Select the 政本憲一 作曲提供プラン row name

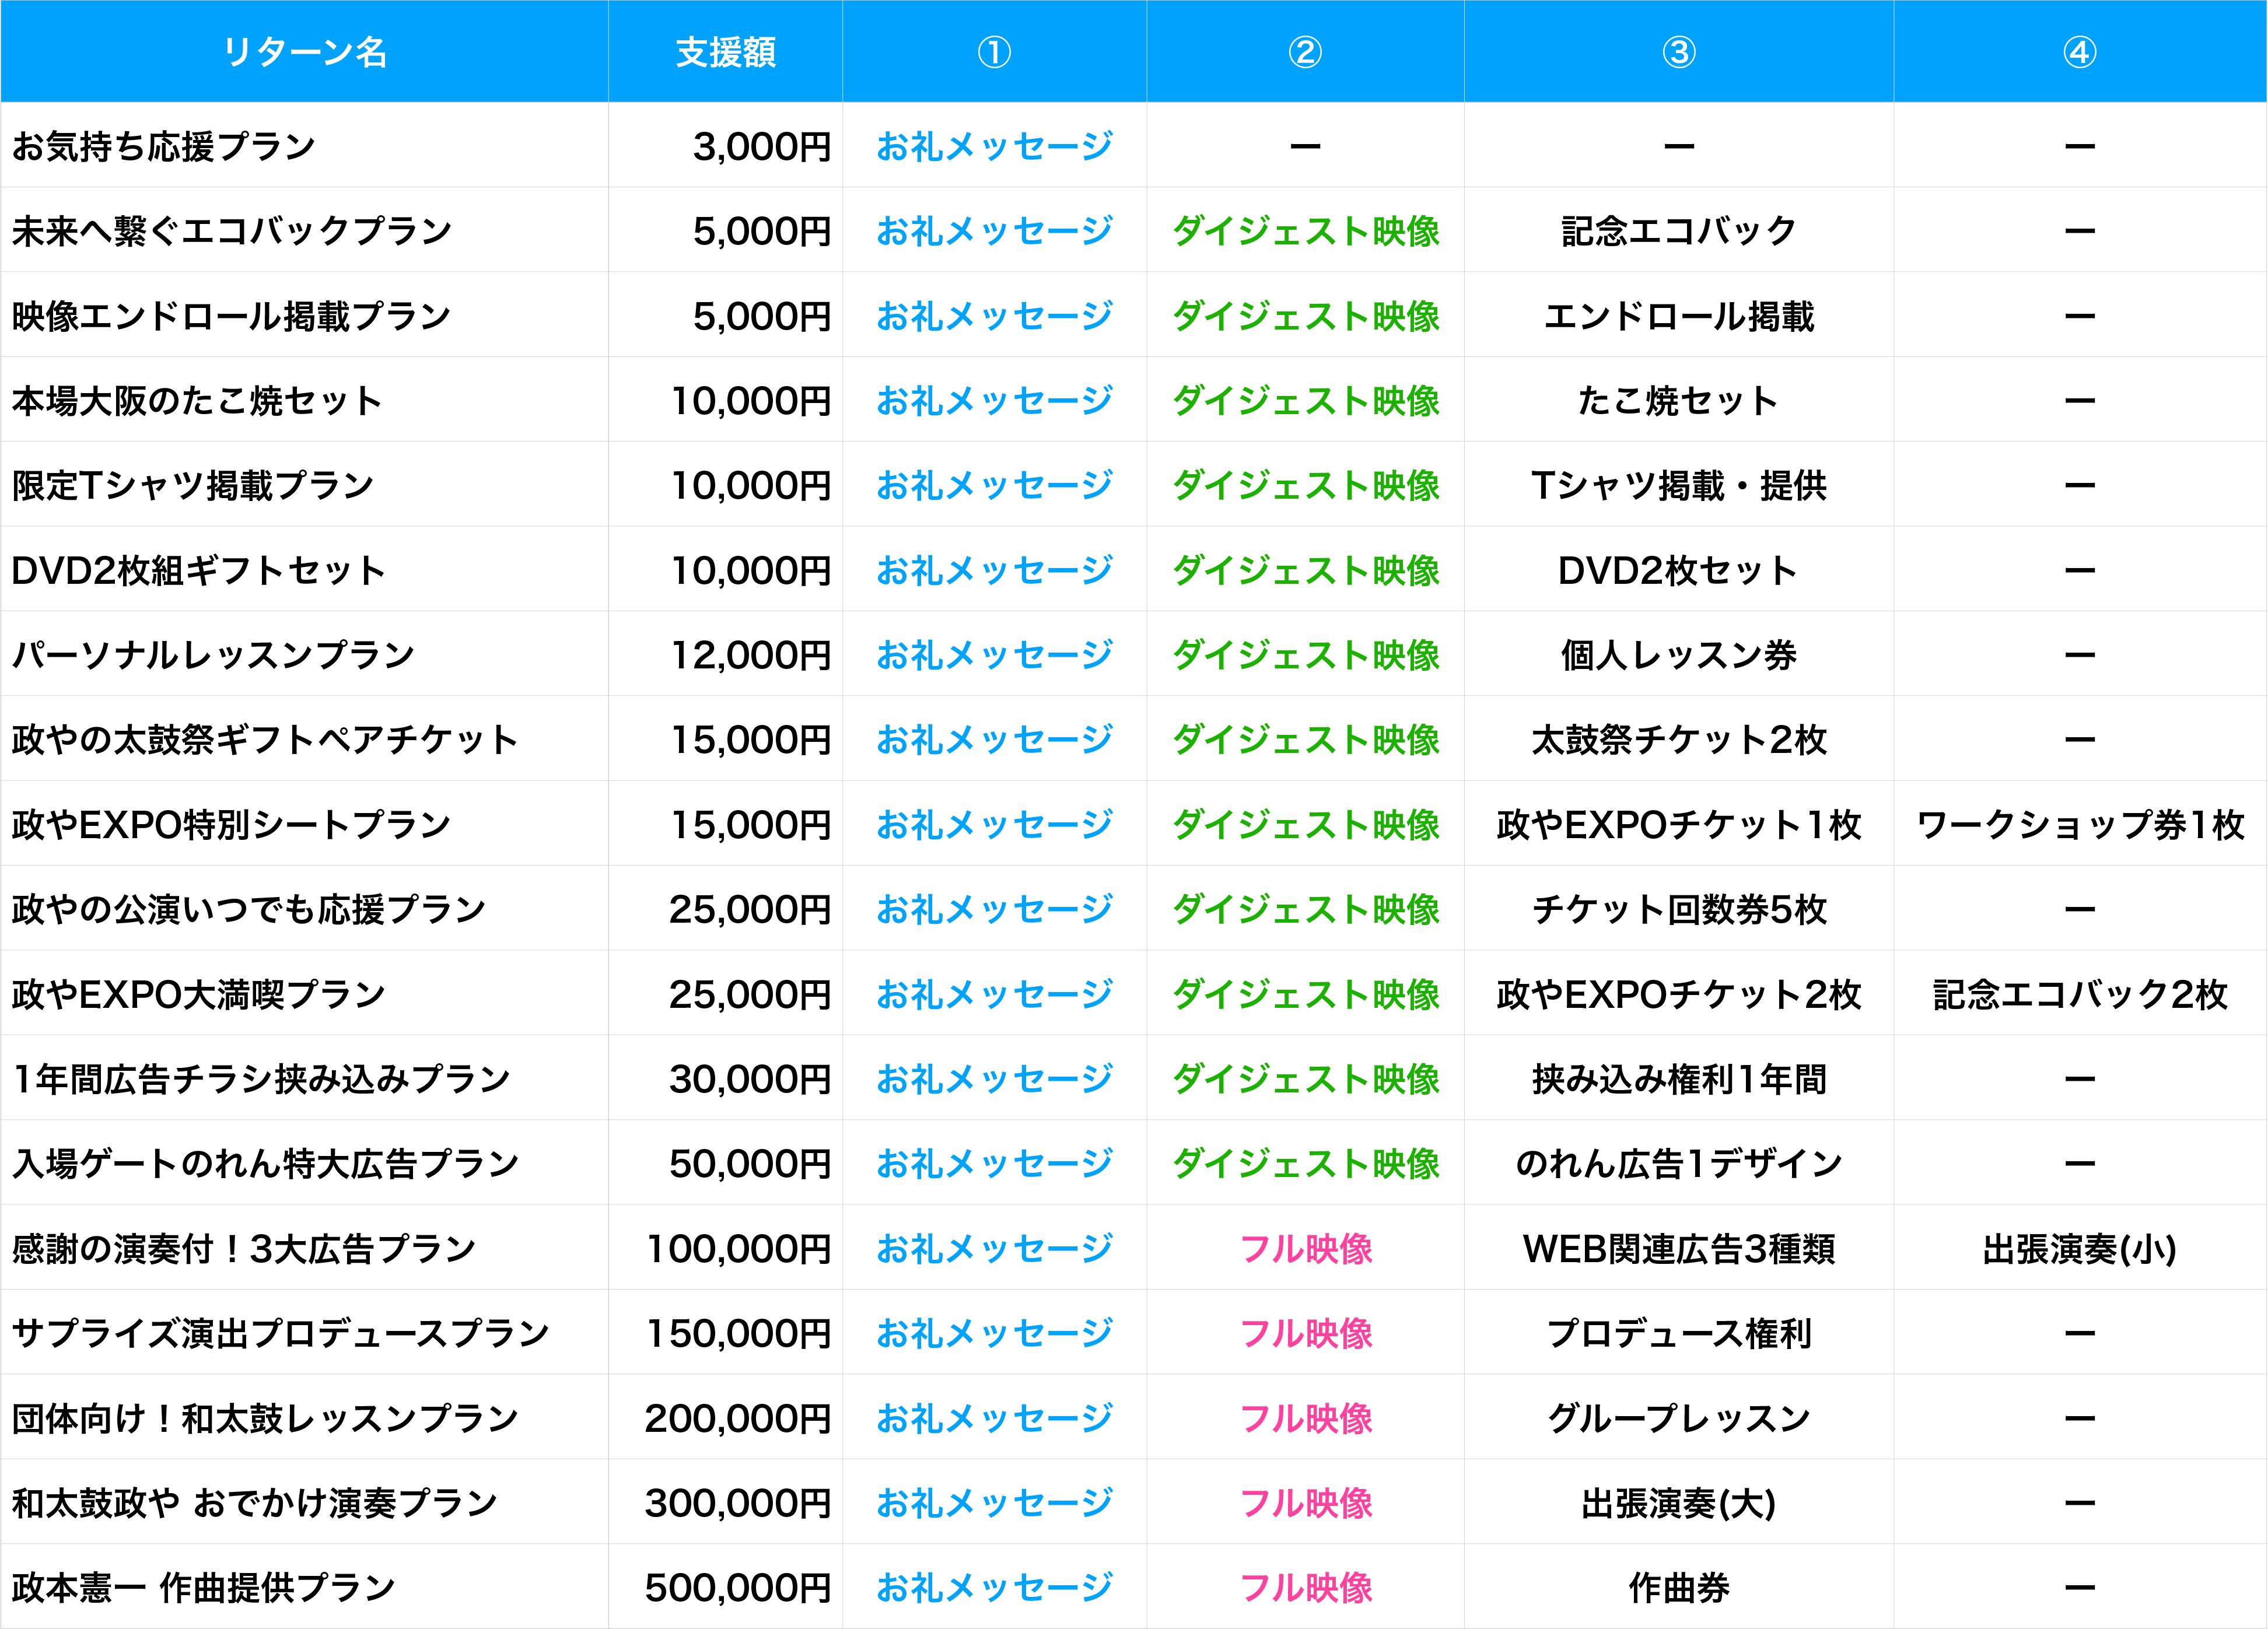tap(204, 1587)
